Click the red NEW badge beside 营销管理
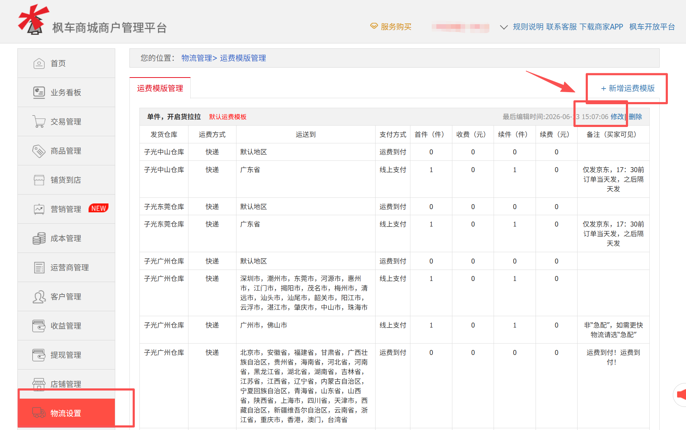Image resolution: width=686 pixels, height=430 pixels. pyautogui.click(x=99, y=208)
